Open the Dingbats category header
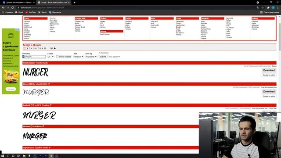Image resolution: width=281 pixels, height=158 pixels. pos(213,18)
